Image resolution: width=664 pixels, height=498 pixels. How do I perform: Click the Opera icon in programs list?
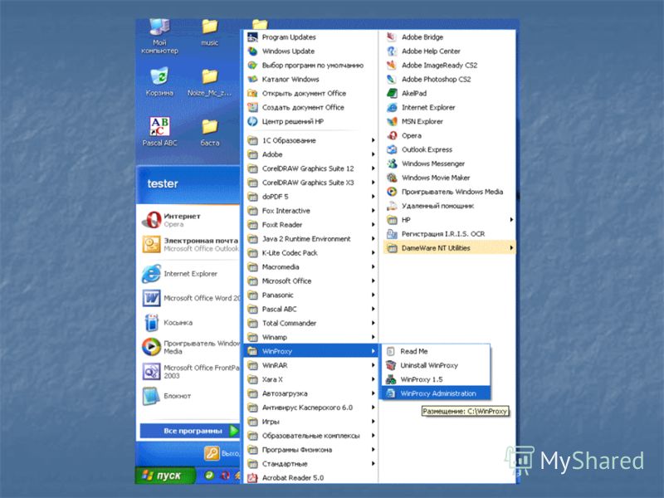392,135
